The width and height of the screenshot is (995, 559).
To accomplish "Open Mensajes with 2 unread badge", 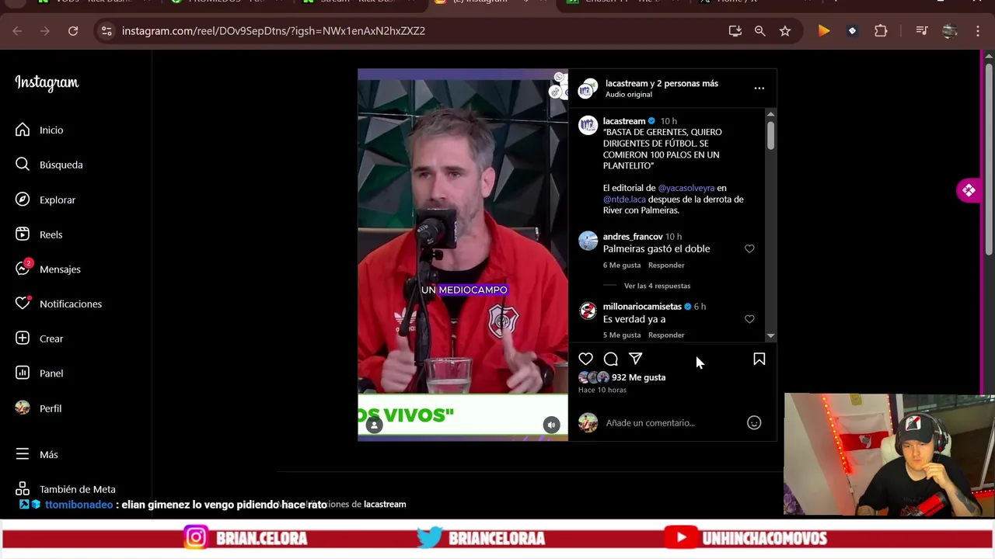I will point(47,269).
